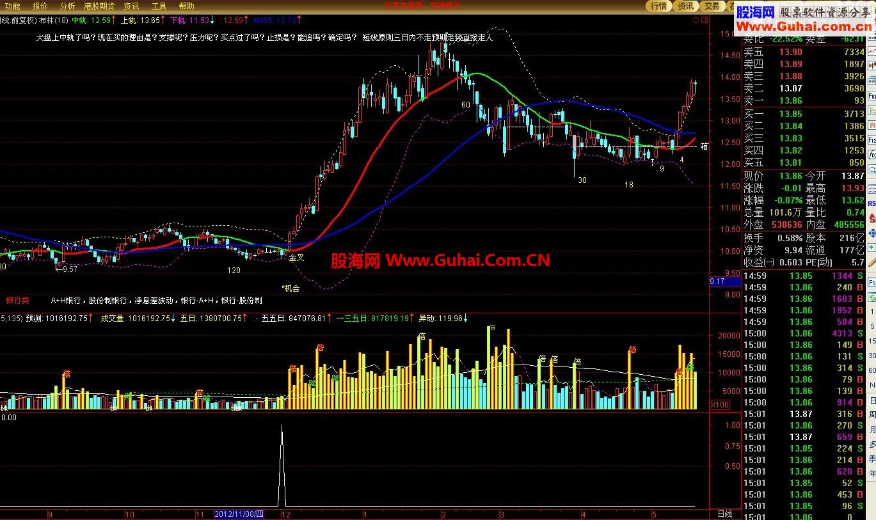Select the 卖五 13.90 order row
The height and width of the screenshot is (520, 876).
click(805, 52)
